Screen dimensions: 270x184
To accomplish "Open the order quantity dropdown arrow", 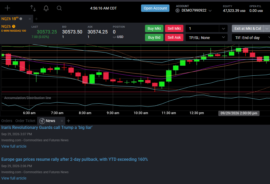I will [223, 29].
